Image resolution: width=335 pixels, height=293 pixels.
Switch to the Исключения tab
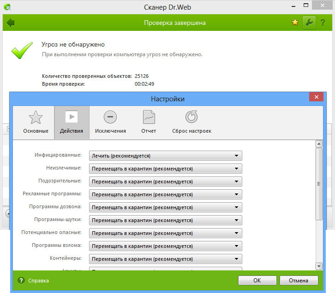pos(110,122)
